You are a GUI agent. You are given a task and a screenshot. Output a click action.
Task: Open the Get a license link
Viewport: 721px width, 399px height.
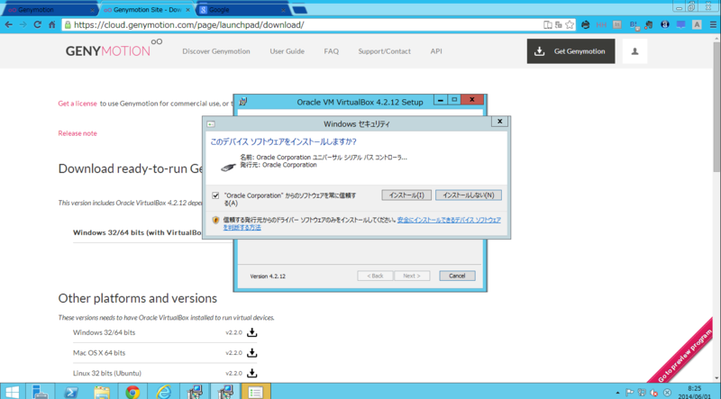tap(78, 104)
